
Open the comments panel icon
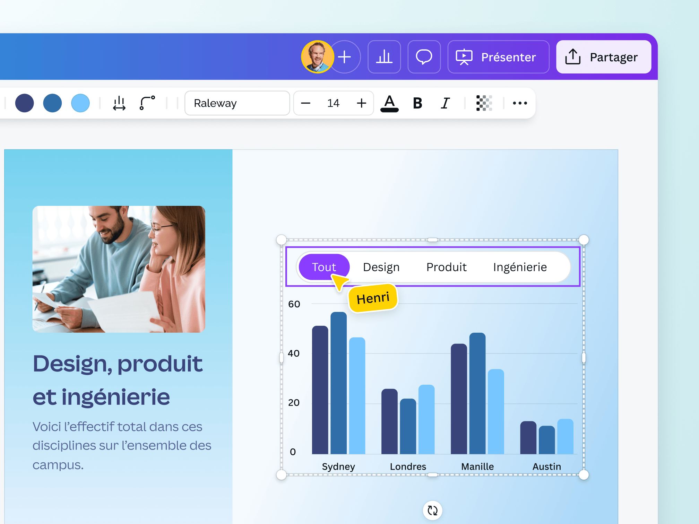pos(424,56)
